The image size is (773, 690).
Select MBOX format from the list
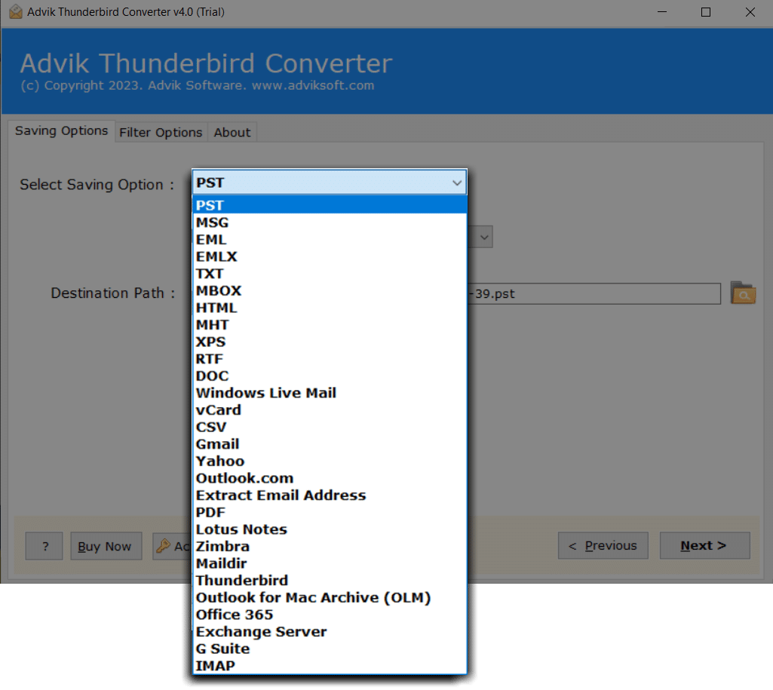coord(330,291)
